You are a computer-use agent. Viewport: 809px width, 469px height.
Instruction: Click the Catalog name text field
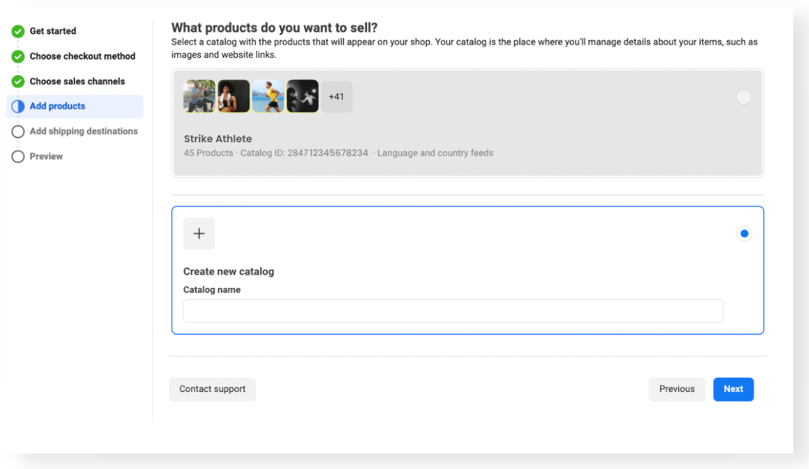(x=453, y=311)
